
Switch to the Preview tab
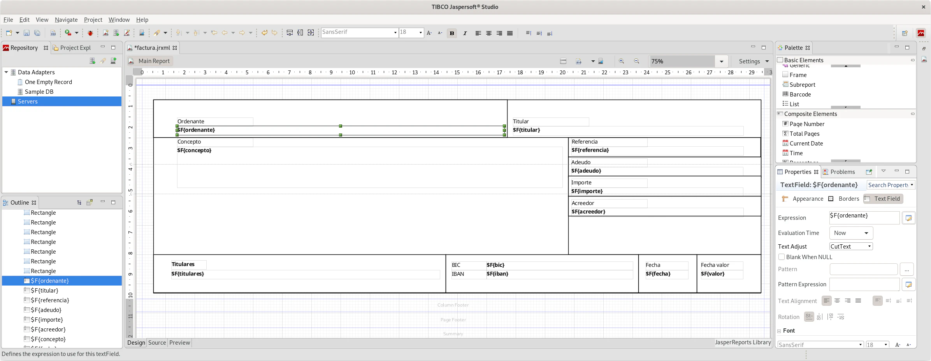(x=179, y=343)
